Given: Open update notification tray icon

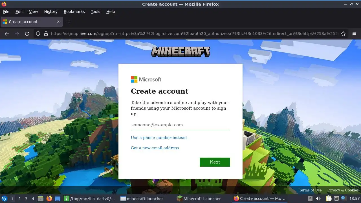Looking at the screenshot, I should (x=343, y=198).
